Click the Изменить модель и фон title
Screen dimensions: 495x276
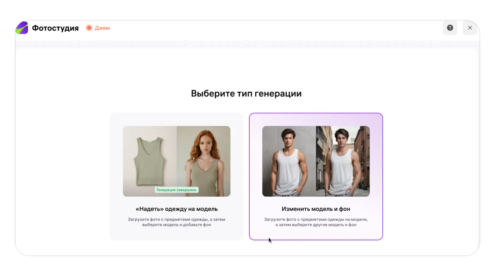click(x=316, y=209)
